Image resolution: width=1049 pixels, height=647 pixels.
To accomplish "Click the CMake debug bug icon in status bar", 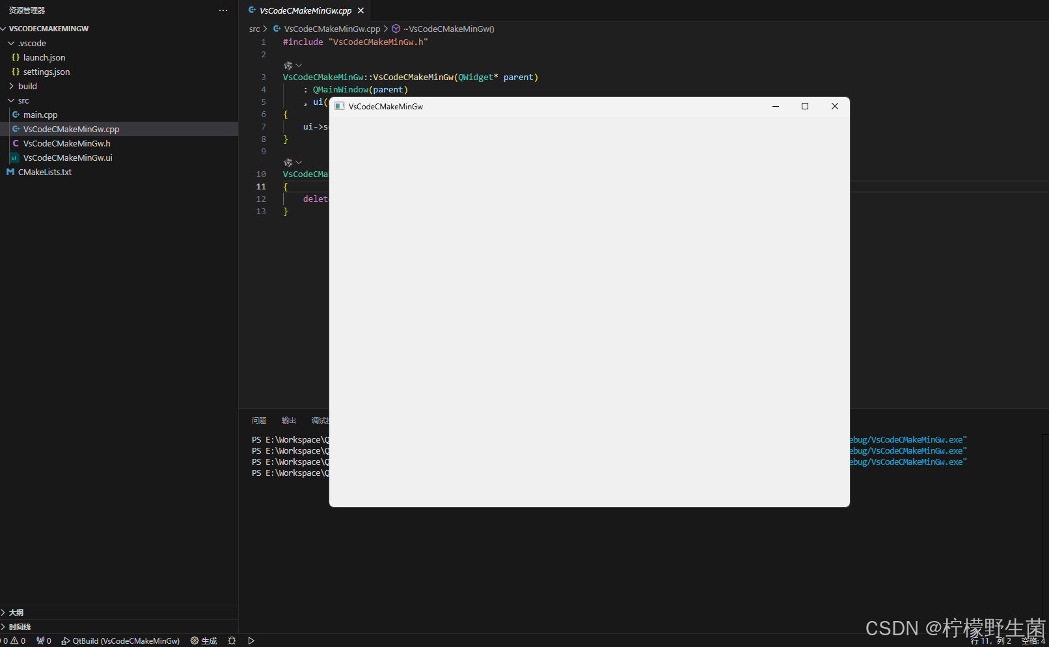I will (232, 641).
